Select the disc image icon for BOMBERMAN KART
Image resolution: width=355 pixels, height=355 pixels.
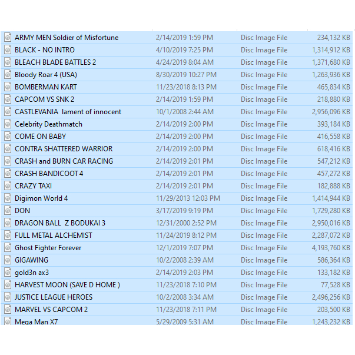(x=8, y=87)
